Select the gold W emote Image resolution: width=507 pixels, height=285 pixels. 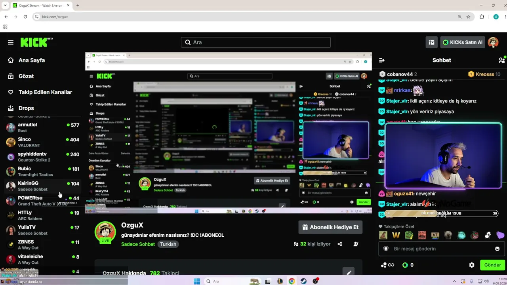[396, 235]
